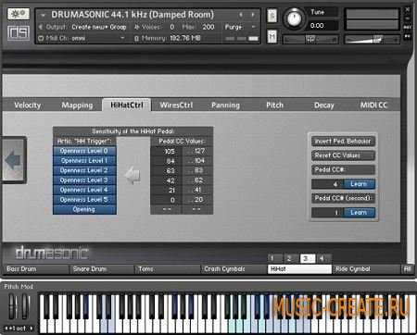417x335 pixels.
Task: Click the large back arrow panel button
Action: (x=13, y=160)
